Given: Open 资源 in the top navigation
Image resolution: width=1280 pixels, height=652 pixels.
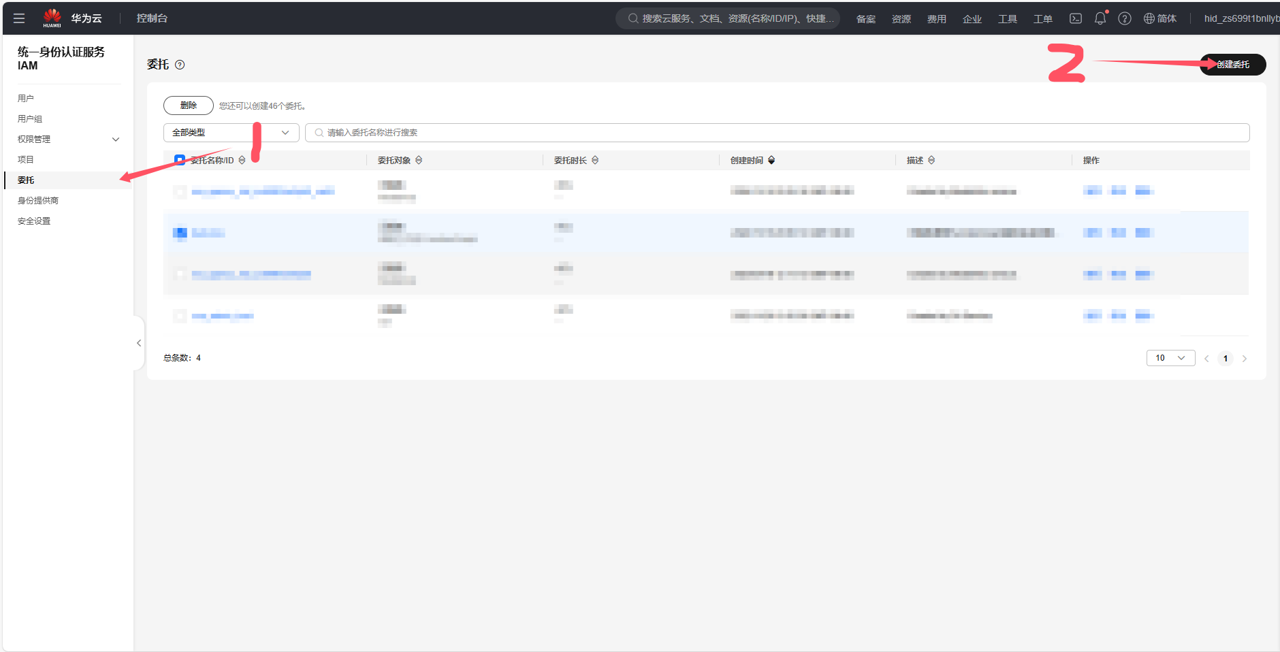Looking at the screenshot, I should [x=901, y=18].
